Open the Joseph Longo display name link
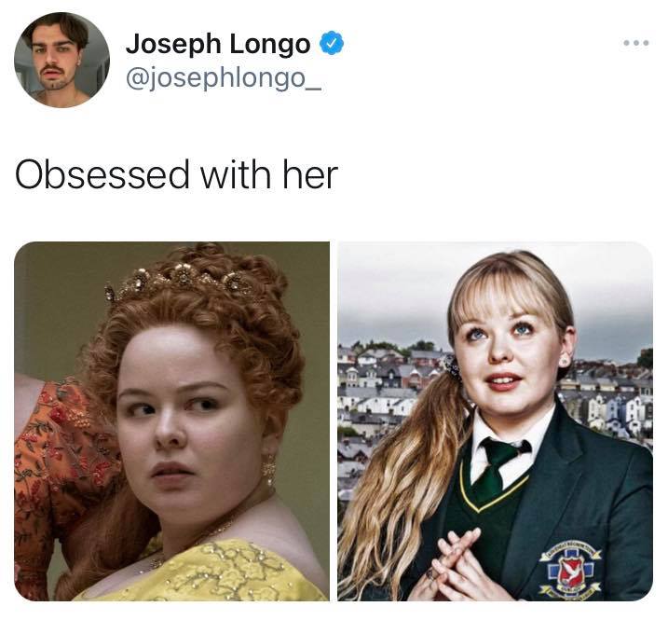668x634 pixels. 218,44
